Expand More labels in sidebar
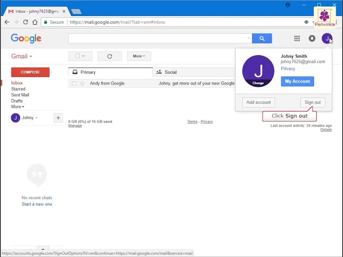 click(x=18, y=107)
